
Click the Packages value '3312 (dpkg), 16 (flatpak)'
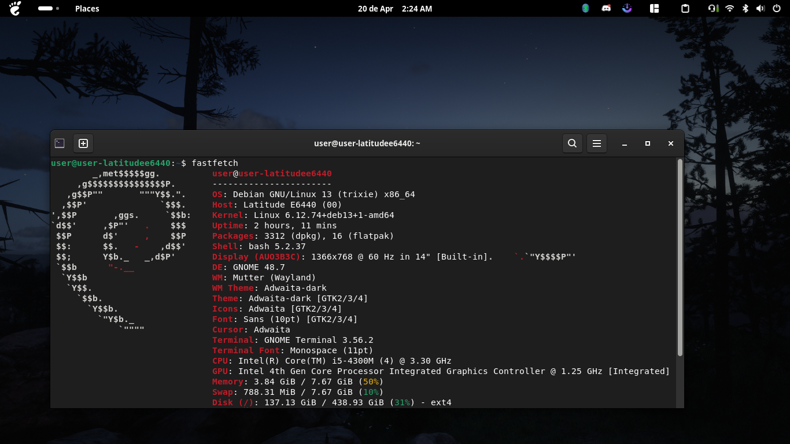pyautogui.click(x=329, y=236)
